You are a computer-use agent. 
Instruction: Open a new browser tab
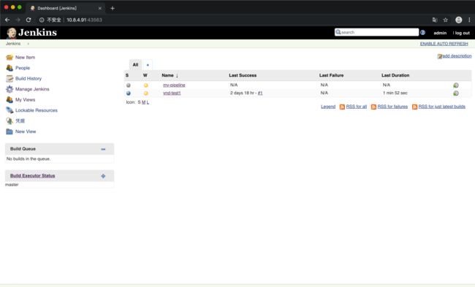point(113,8)
